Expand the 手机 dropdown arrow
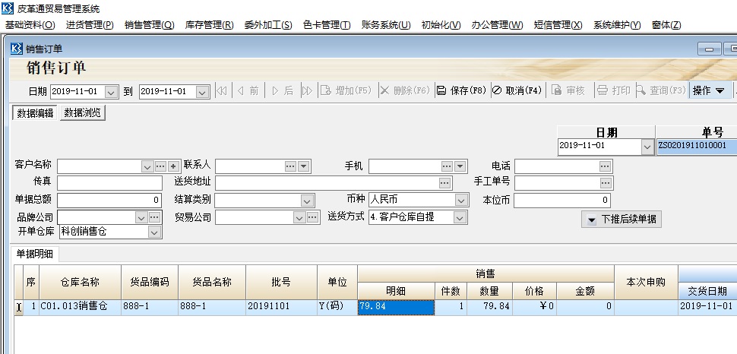The height and width of the screenshot is (354, 737). (x=460, y=166)
